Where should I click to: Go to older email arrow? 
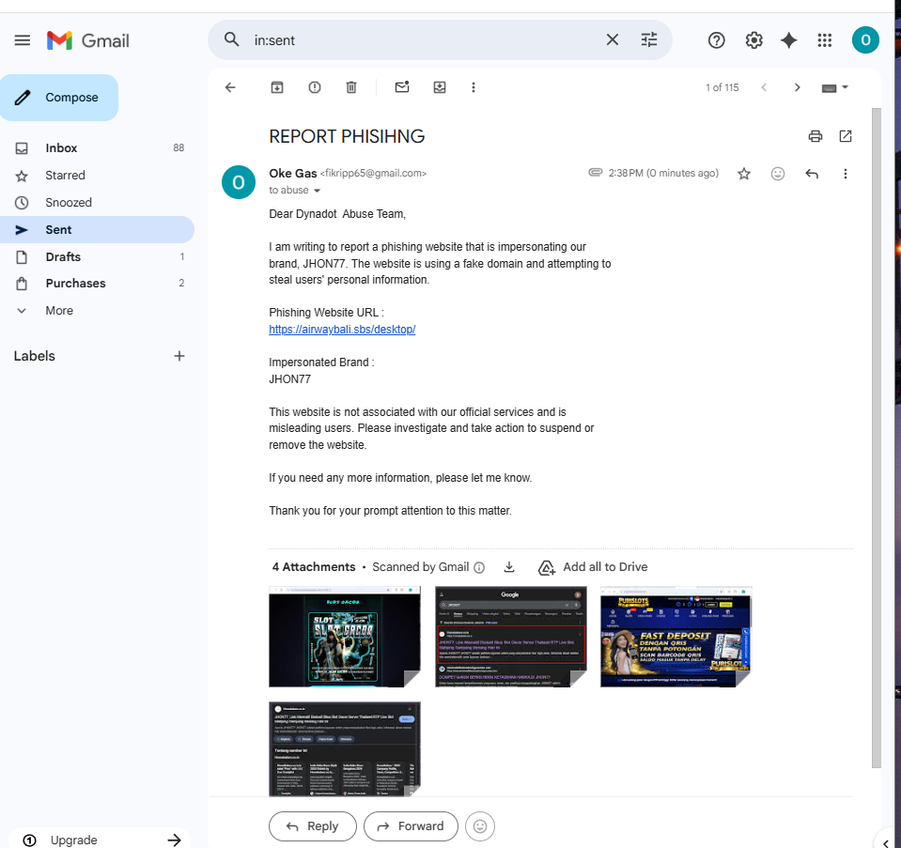point(797,87)
